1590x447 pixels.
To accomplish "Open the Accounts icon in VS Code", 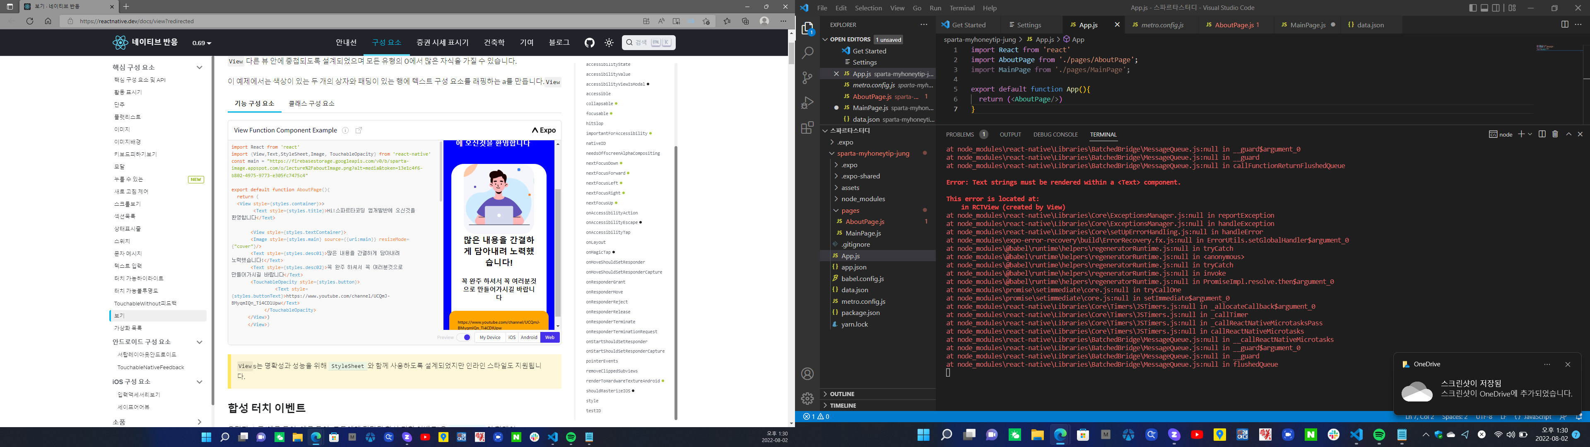I will [807, 374].
